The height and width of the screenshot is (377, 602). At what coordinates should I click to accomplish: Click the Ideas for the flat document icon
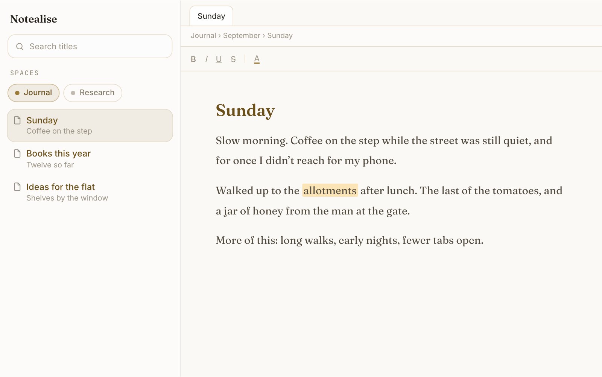pyautogui.click(x=17, y=187)
